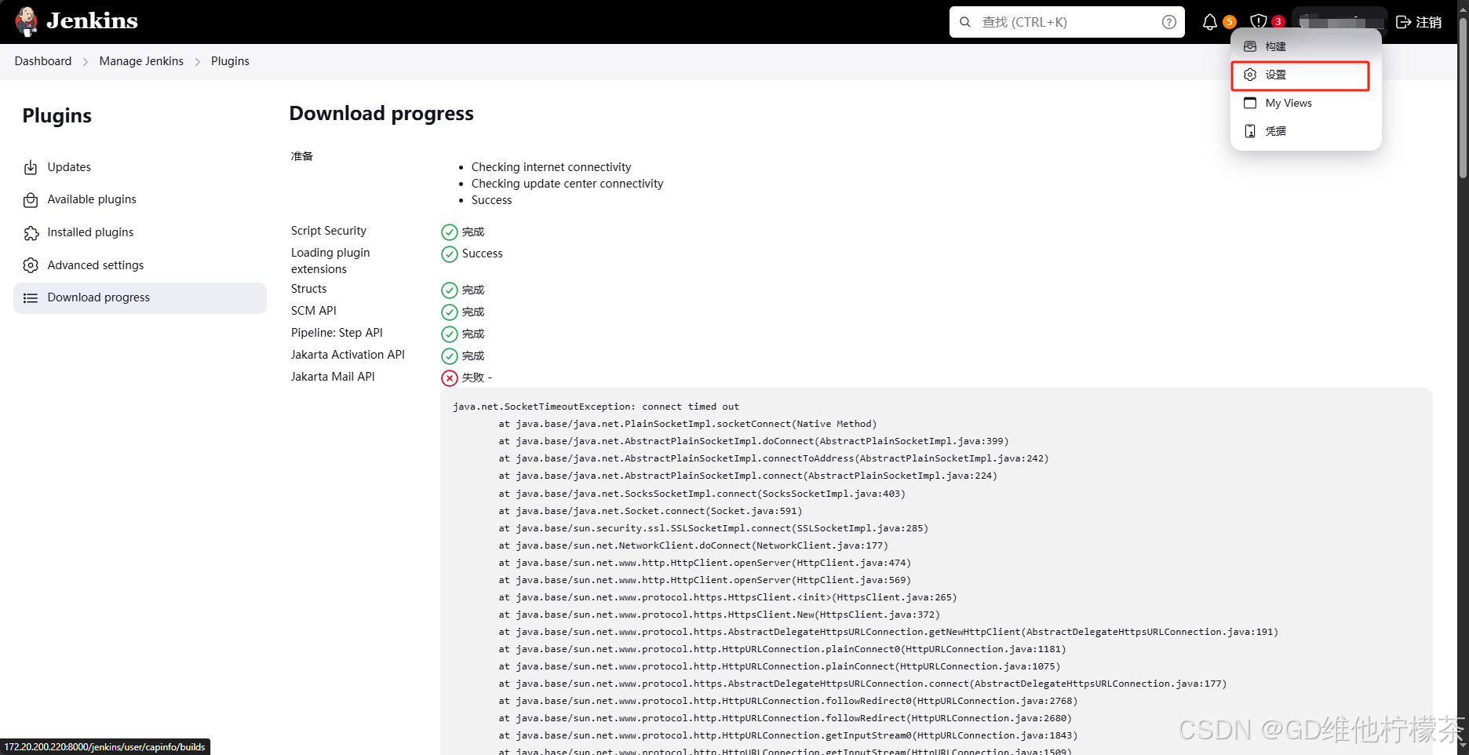This screenshot has height=755, width=1469.
Task: Open the Plugins breadcrumb
Action: (x=230, y=61)
